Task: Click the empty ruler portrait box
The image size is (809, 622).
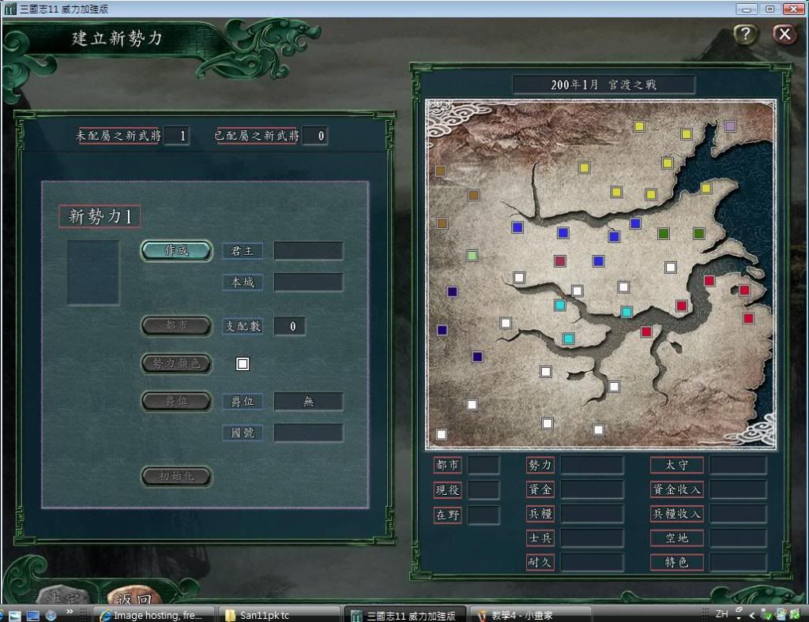Action: coord(93,272)
